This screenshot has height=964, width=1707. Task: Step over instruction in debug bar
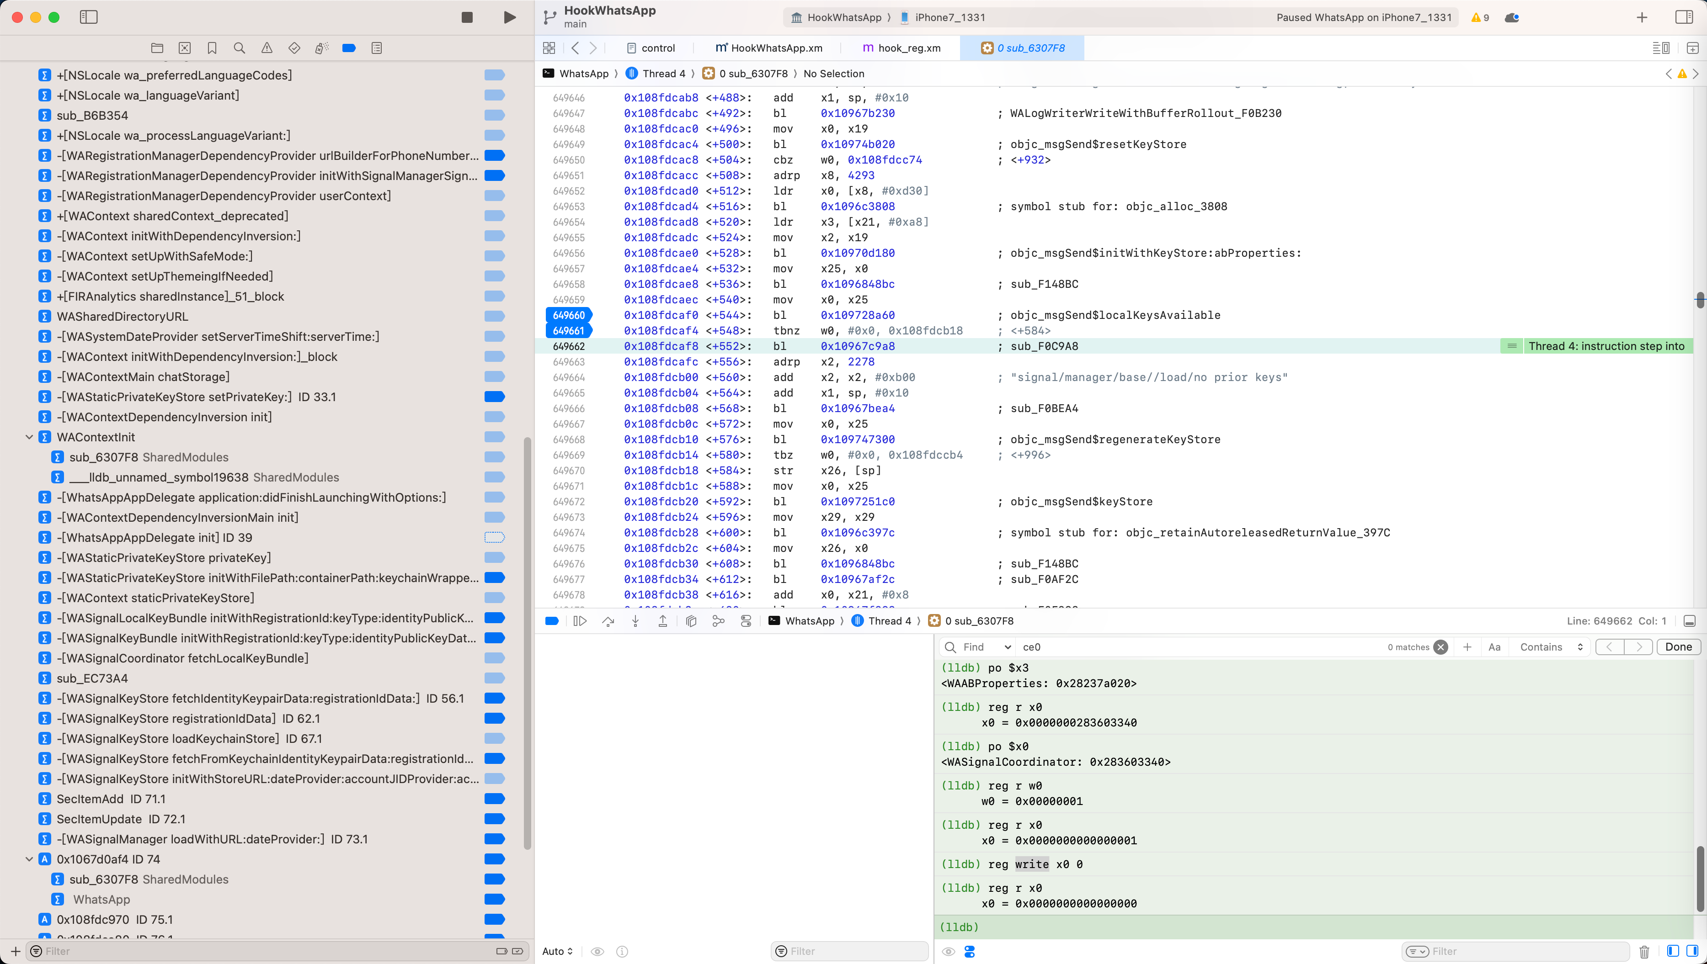[x=608, y=621]
